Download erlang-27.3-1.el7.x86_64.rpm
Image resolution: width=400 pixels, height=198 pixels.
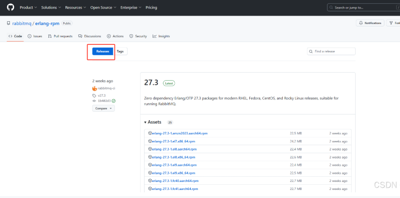pyautogui.click(x=173, y=141)
